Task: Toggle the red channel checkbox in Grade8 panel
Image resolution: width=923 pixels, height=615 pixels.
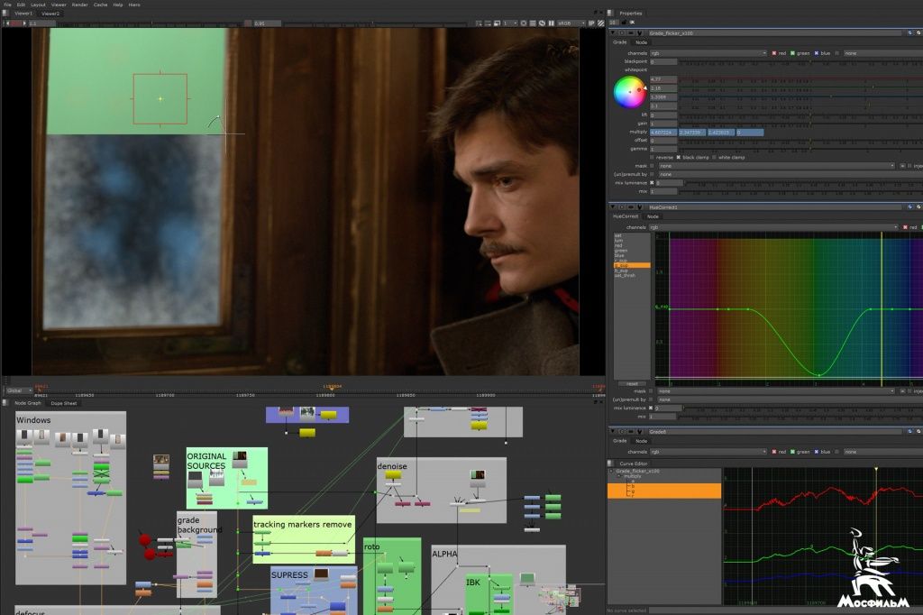Action: [774, 452]
